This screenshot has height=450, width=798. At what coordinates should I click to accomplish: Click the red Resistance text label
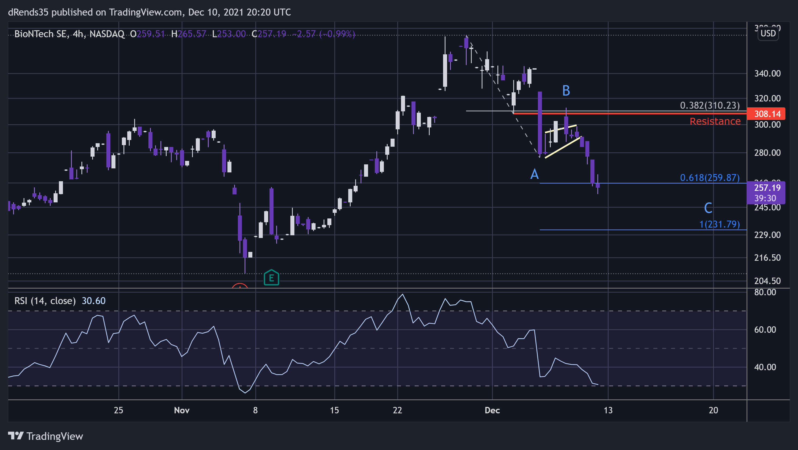pyautogui.click(x=715, y=121)
